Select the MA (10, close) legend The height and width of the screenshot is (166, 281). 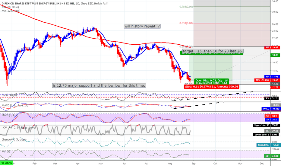click(10, 7)
